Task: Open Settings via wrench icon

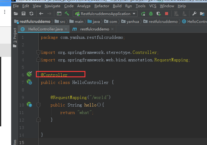Action: pyautogui.click(x=194, y=14)
